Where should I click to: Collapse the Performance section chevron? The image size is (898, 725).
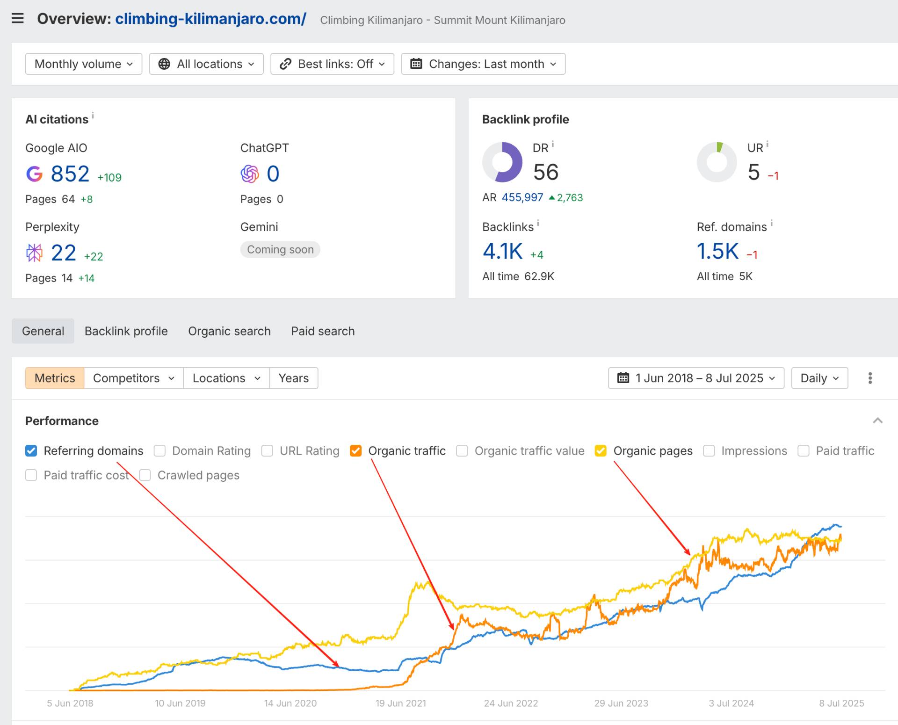(877, 420)
